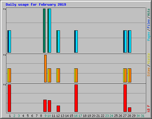Click the short red KB bar for day 28
This screenshot has height=119, width=152.
(x=129, y=109)
